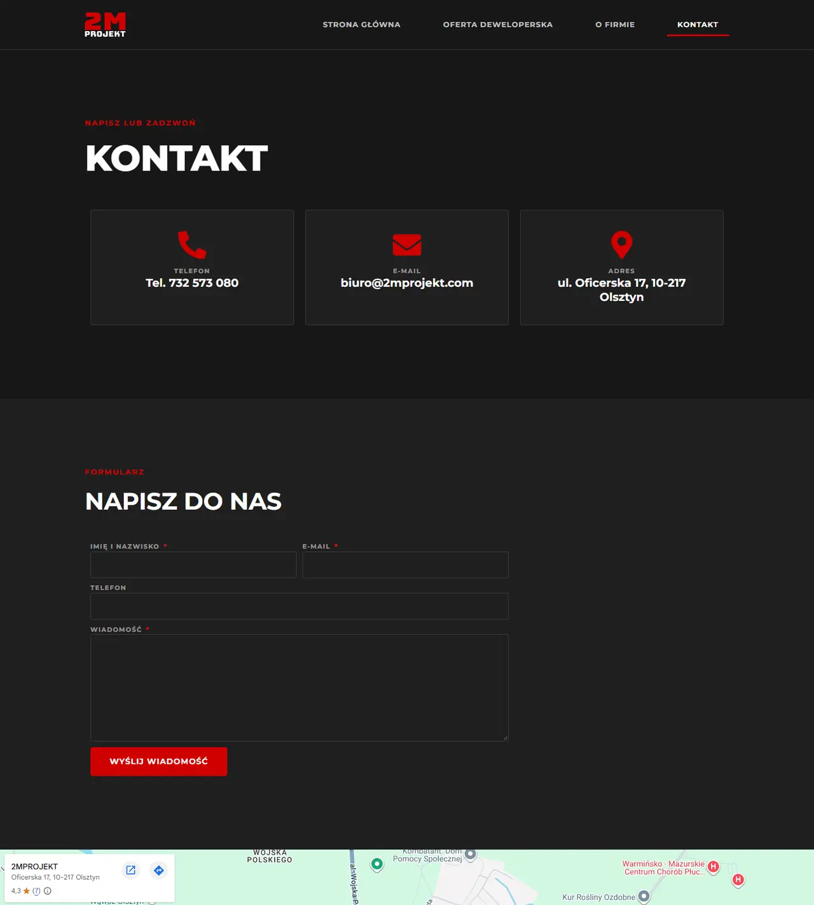This screenshot has height=905, width=814.
Task: Click the Warmińsko-Mazurskie Centrum Chorób Płuc label
Action: (x=664, y=868)
